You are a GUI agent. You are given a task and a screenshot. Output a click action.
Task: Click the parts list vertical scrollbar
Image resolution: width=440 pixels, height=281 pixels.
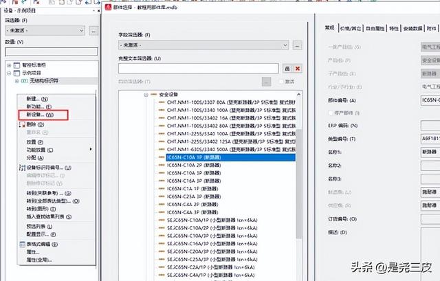299,183
